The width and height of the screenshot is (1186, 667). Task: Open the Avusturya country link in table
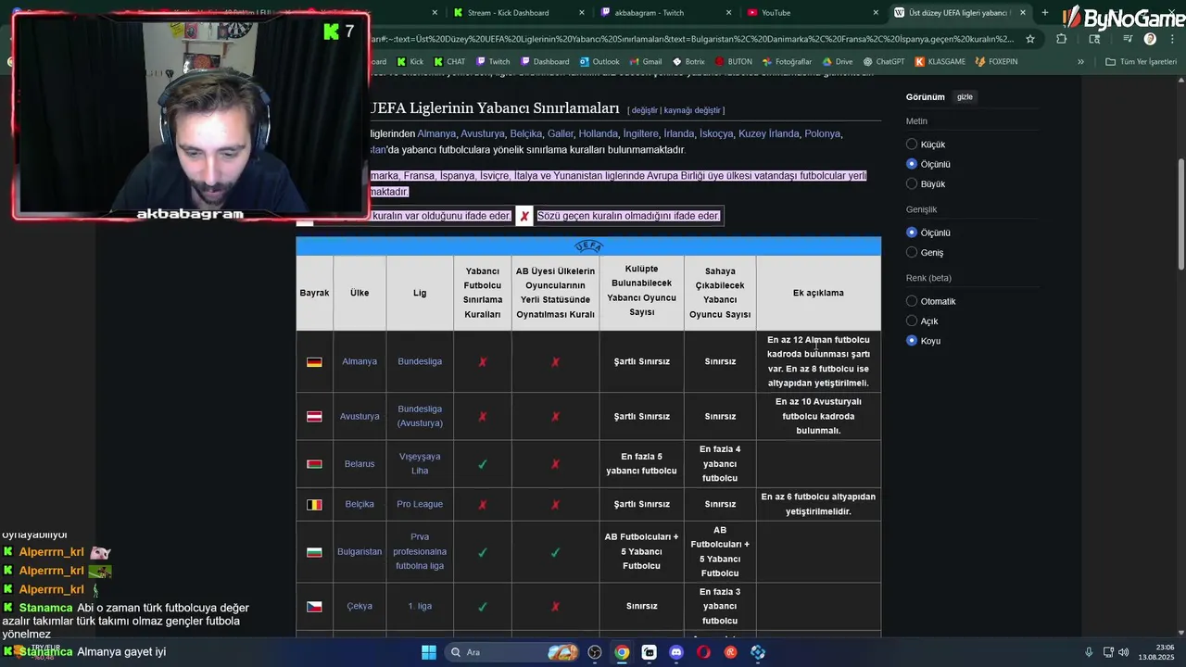tap(360, 416)
